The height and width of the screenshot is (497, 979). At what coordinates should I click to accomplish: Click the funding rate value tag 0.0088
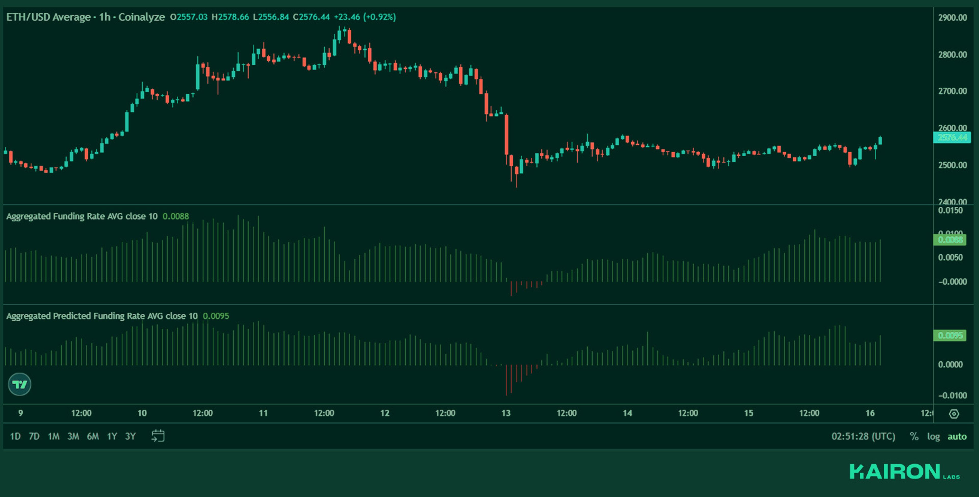tap(950, 240)
